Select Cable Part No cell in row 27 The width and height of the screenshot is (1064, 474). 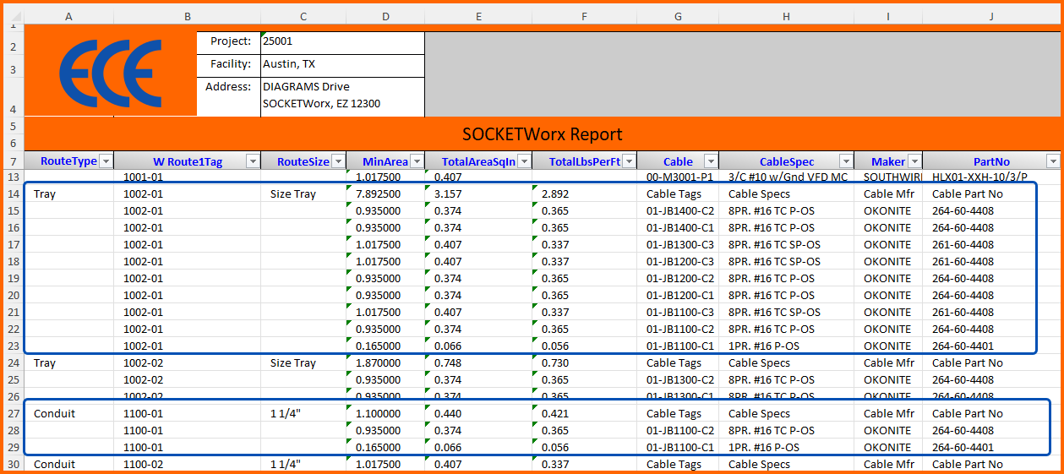click(991, 414)
